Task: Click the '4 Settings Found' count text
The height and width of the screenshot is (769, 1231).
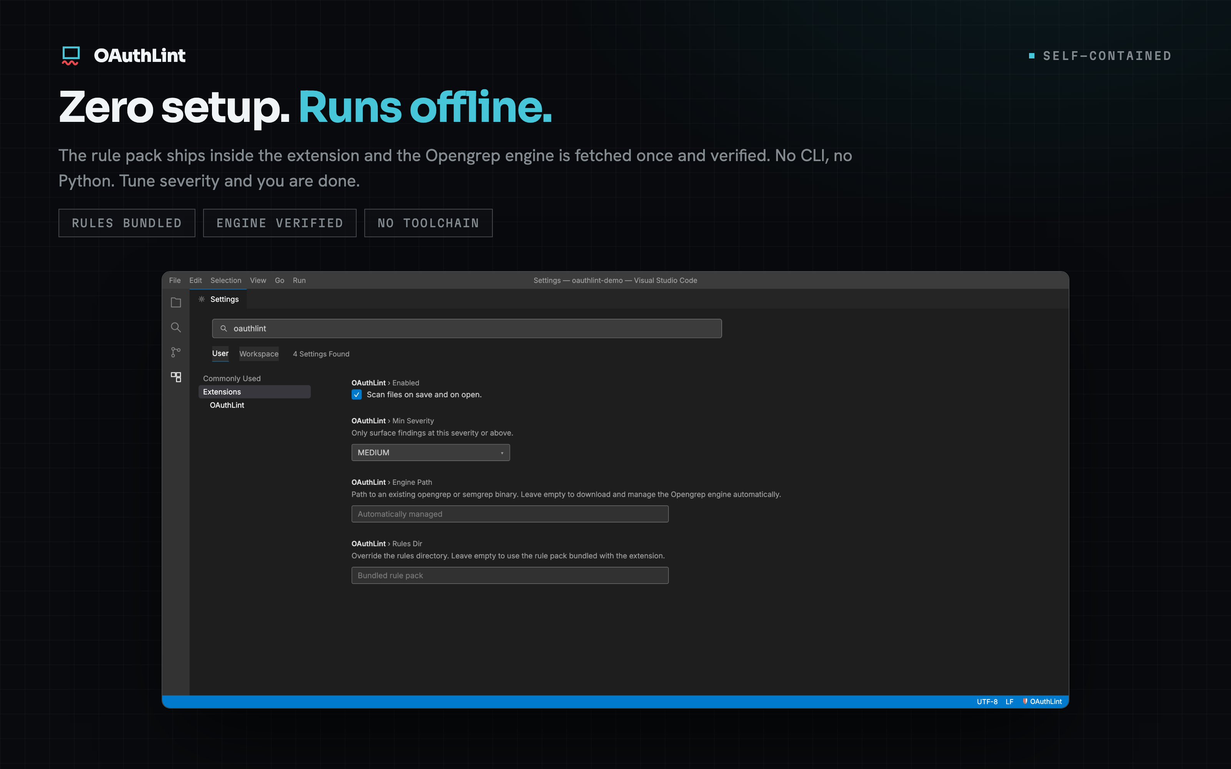Action: click(321, 354)
